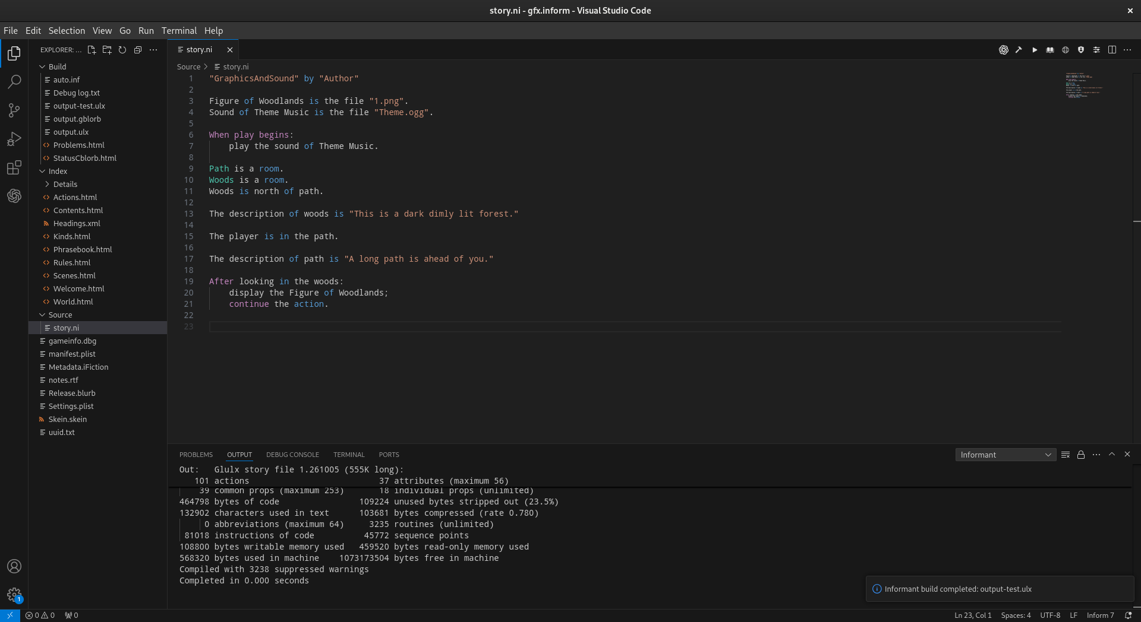The height and width of the screenshot is (622, 1141).
Task: Expand the Details folder
Action: [97, 184]
